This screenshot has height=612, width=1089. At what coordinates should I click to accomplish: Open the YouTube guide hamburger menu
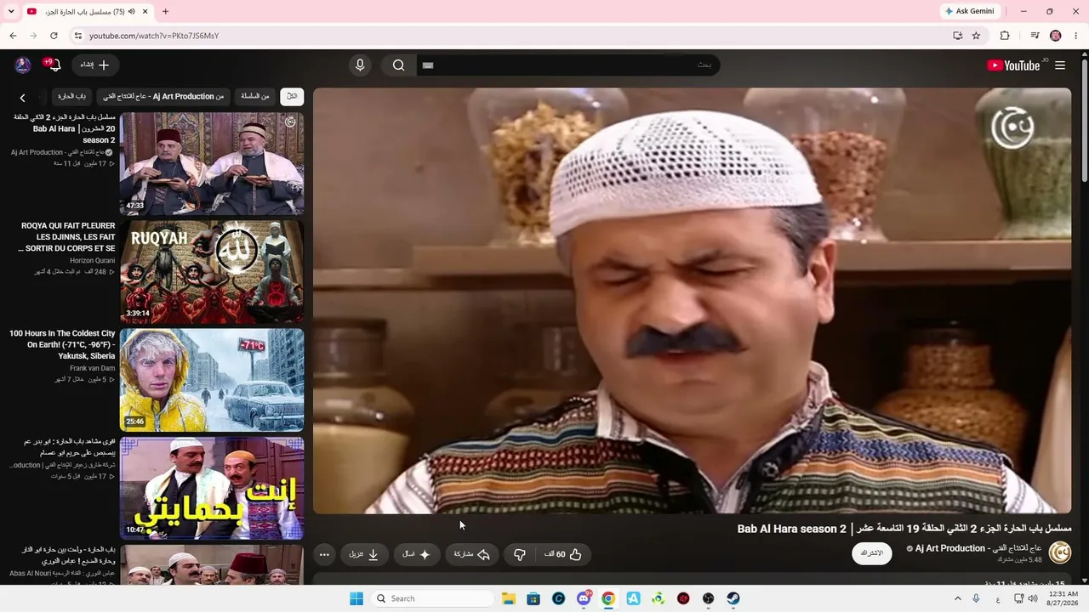[1060, 65]
